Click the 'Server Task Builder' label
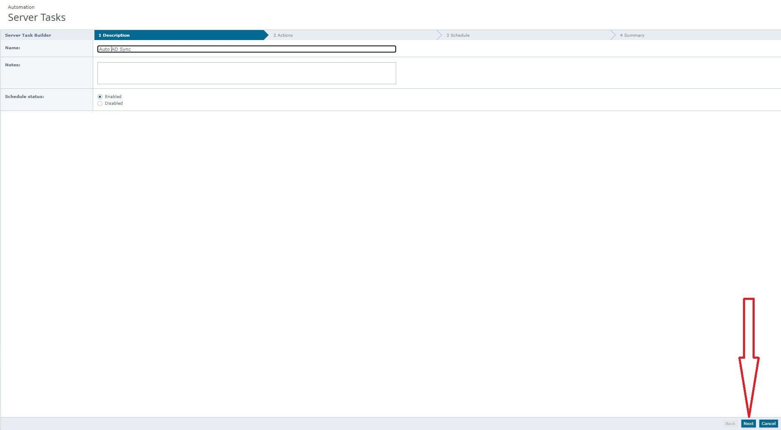This screenshot has height=430, width=781. point(28,35)
